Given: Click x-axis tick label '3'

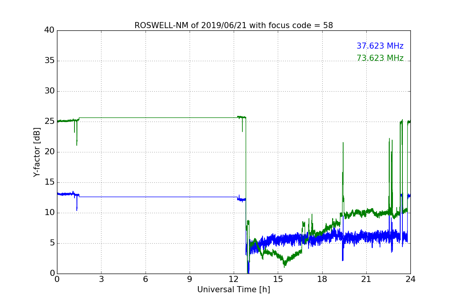Looking at the screenshot, I should 101,279.
